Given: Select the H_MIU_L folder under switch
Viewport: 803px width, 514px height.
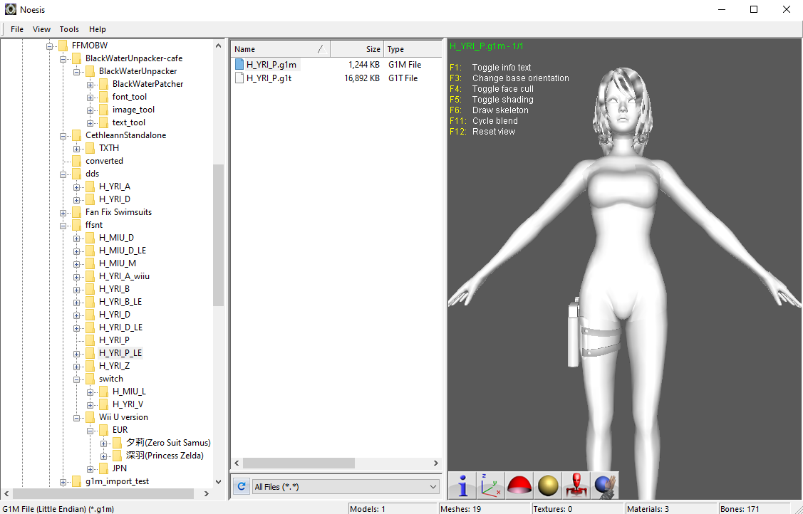Looking at the screenshot, I should (129, 392).
